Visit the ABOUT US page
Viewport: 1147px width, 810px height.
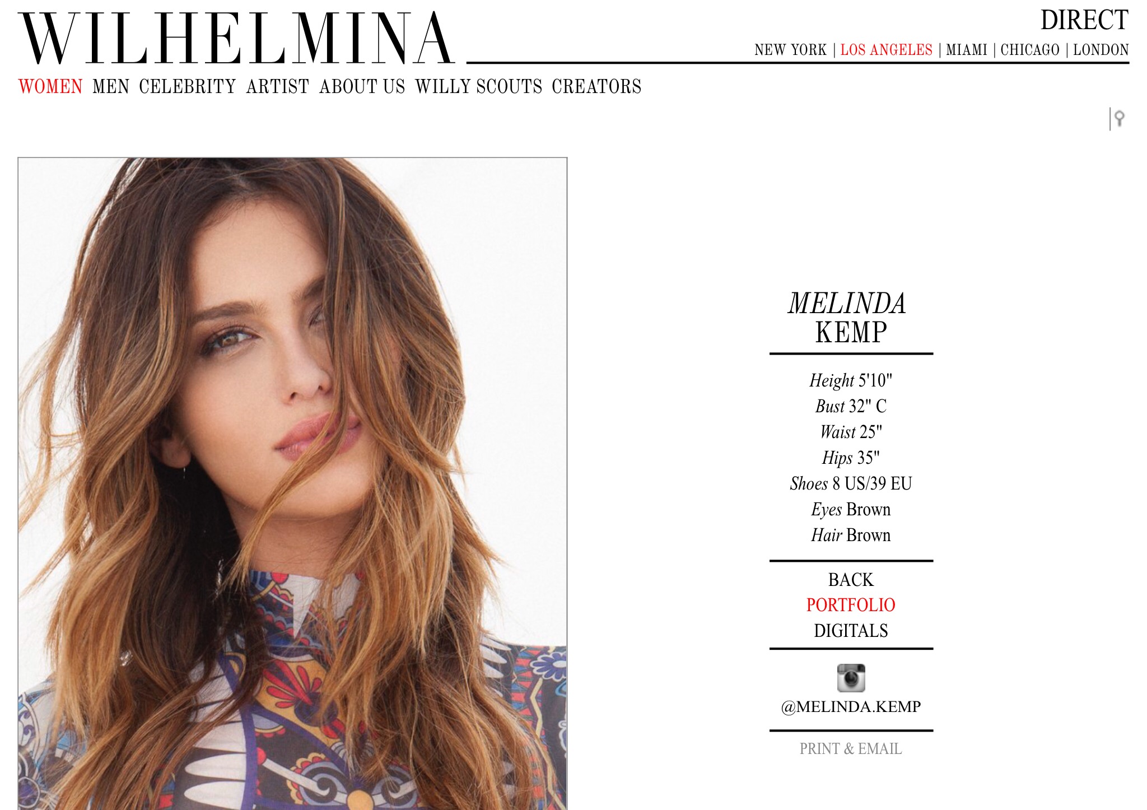point(362,86)
